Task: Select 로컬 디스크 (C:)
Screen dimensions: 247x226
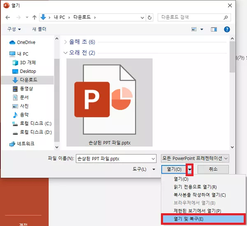Action: click(x=32, y=123)
